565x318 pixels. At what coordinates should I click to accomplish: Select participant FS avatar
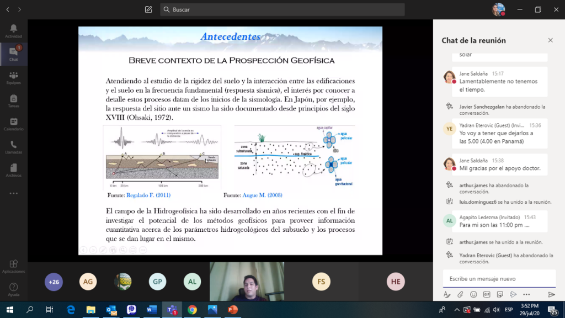[x=321, y=282]
